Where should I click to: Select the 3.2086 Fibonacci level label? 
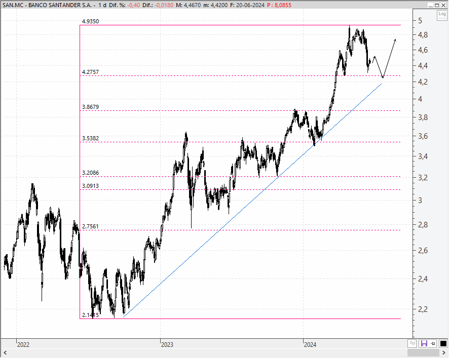[x=90, y=173]
